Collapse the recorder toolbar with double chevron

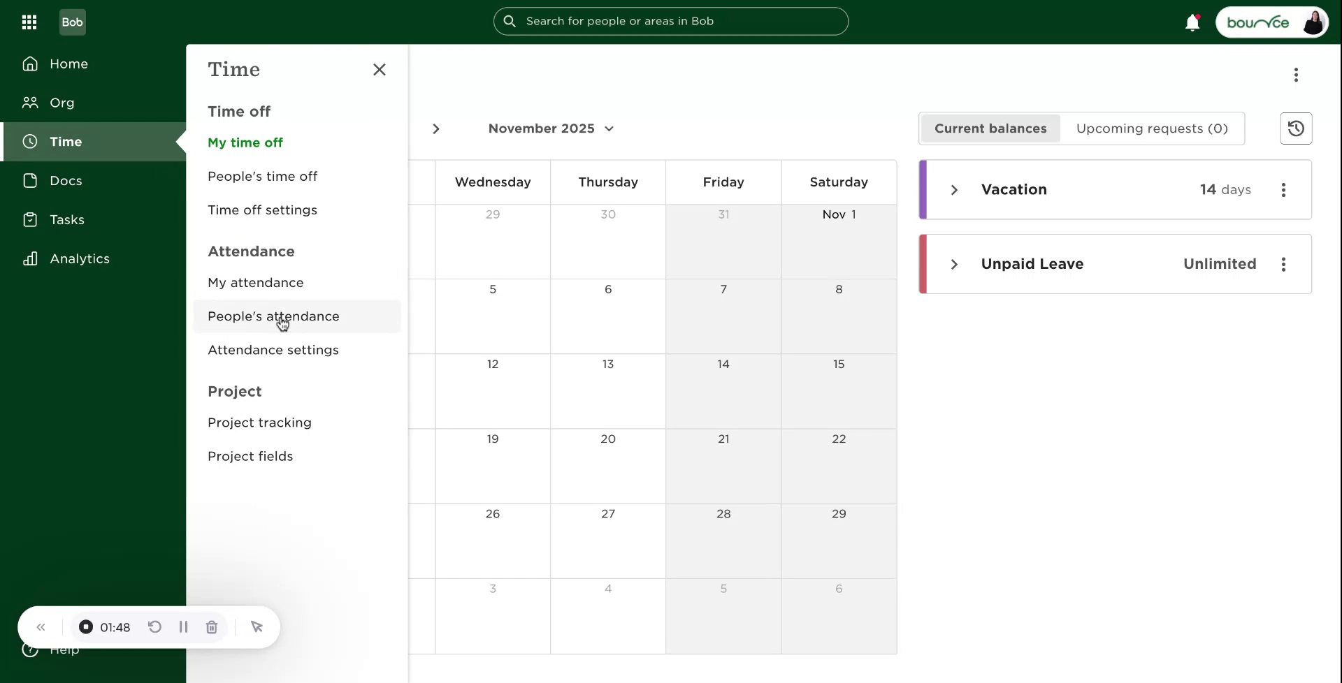pyautogui.click(x=41, y=627)
